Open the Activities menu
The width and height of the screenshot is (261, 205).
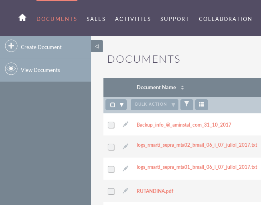[133, 19]
